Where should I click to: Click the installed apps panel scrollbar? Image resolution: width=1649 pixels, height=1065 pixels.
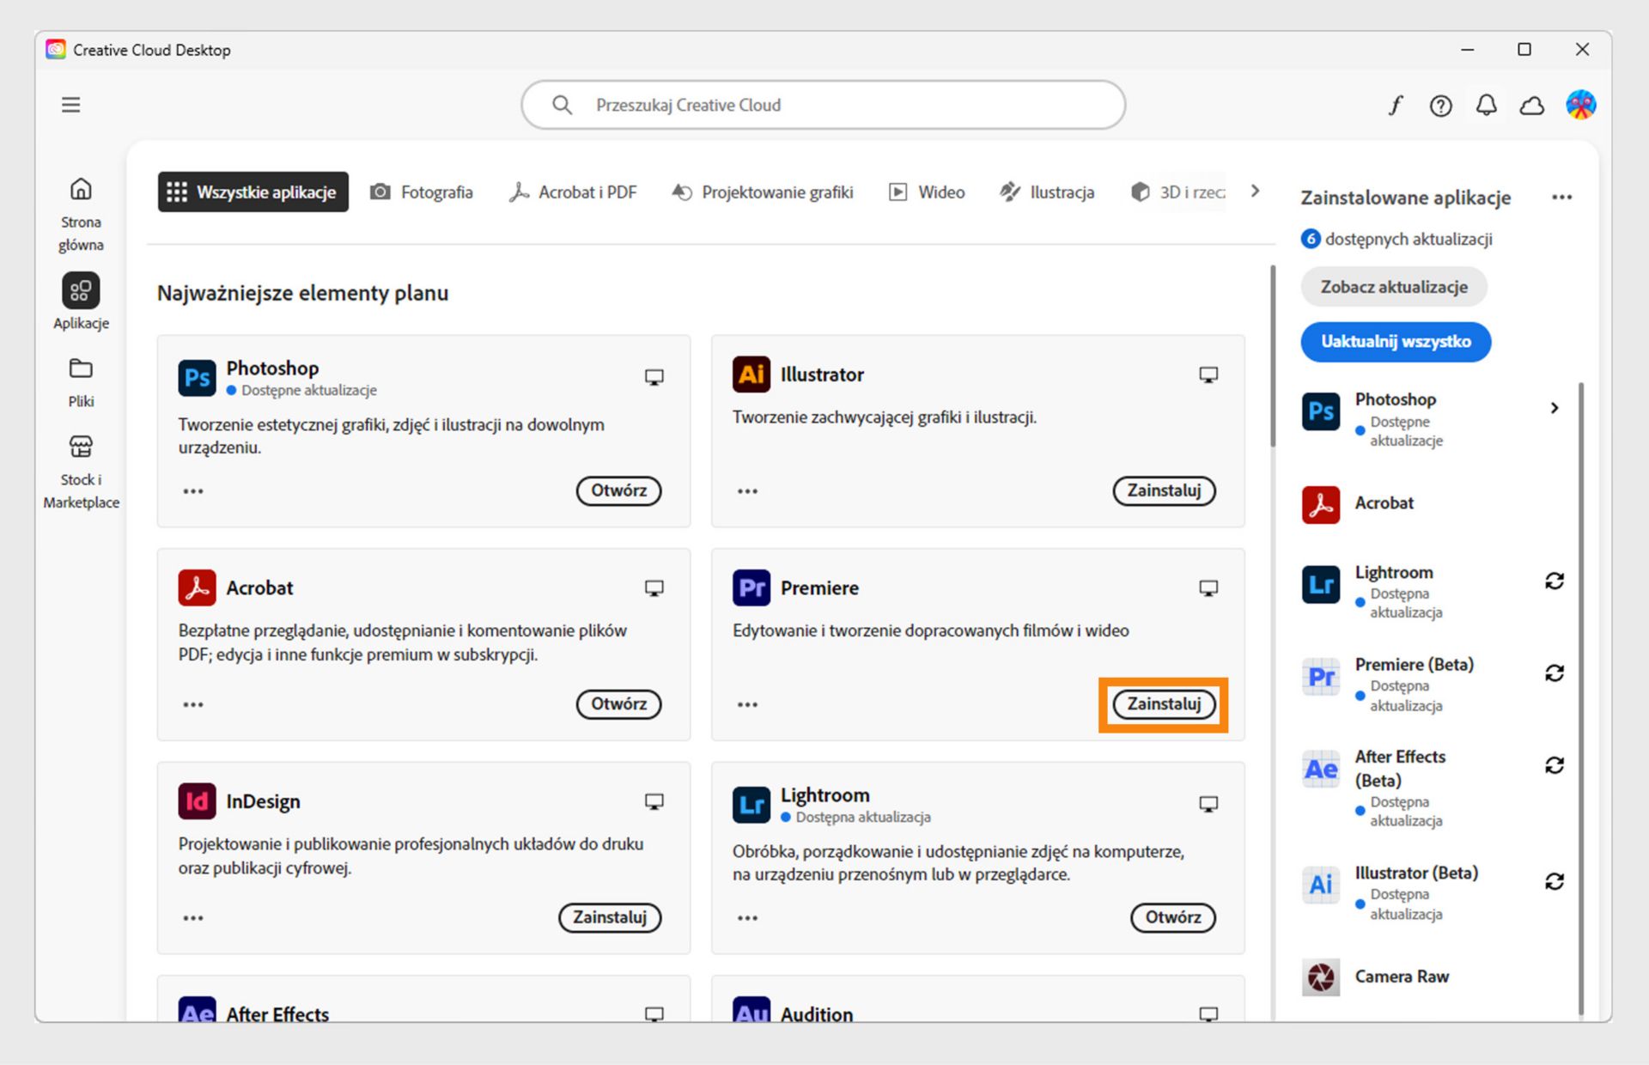tap(1581, 698)
